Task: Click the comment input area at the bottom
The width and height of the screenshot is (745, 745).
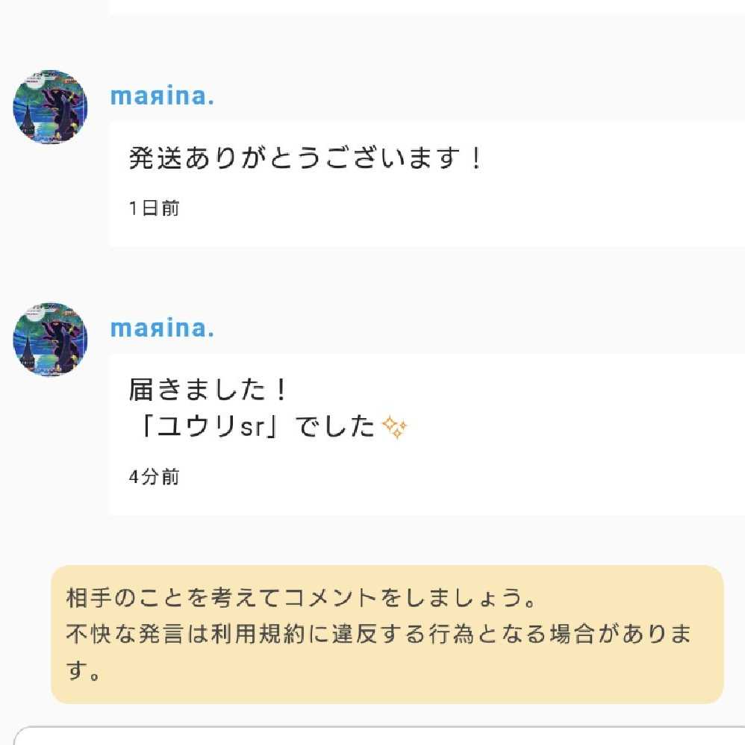Action: [373, 735]
